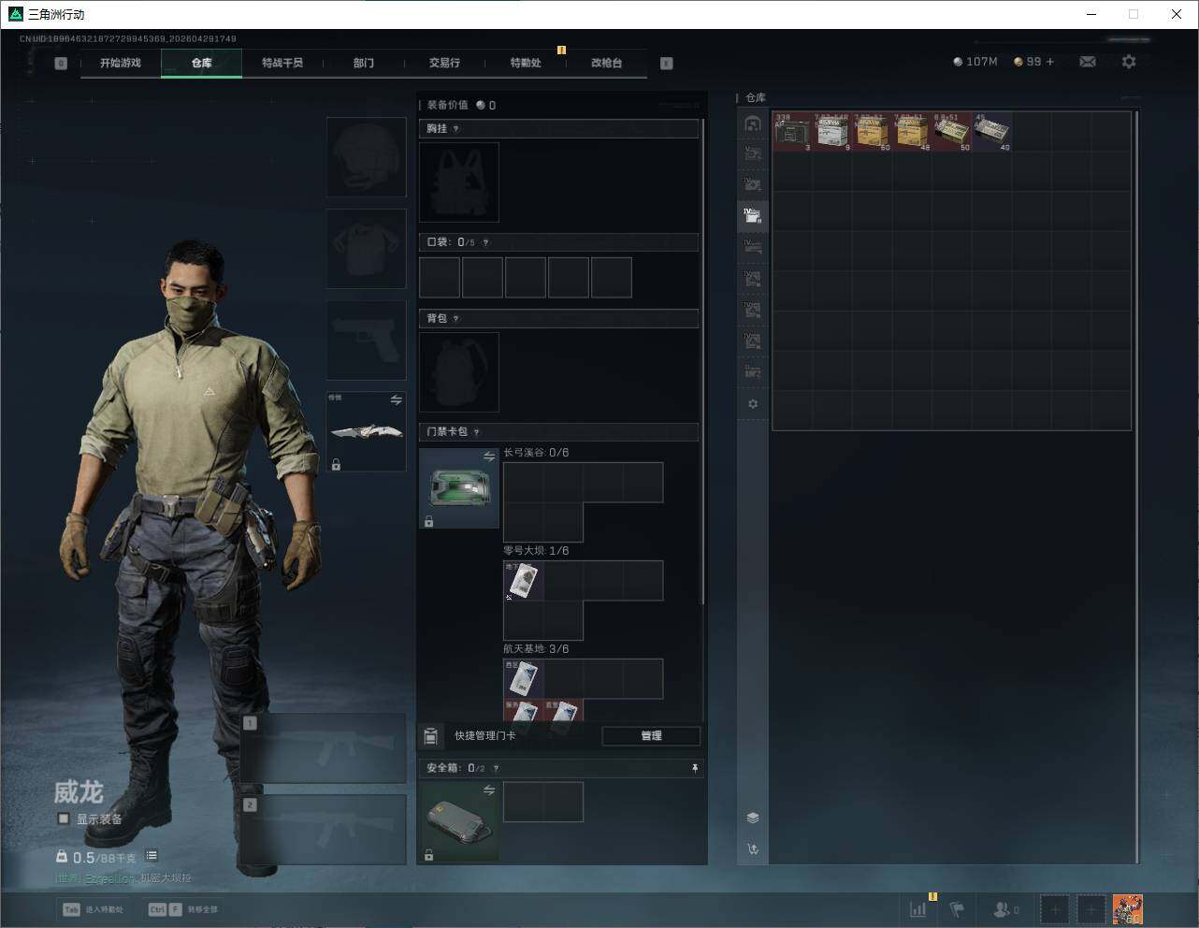
Task: Click the stash auto-sort icon
Action: pyautogui.click(x=753, y=849)
